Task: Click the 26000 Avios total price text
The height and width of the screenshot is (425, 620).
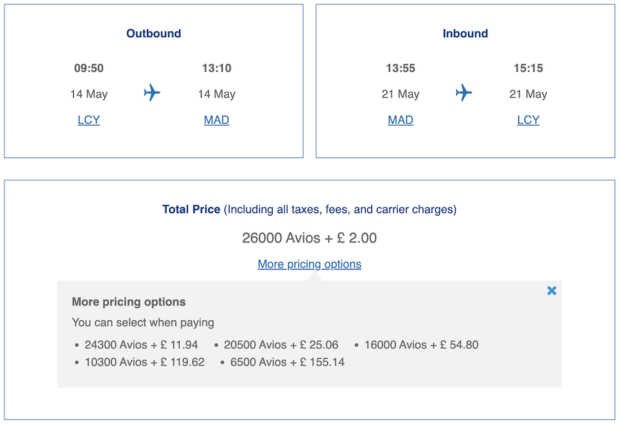Action: 309,238
